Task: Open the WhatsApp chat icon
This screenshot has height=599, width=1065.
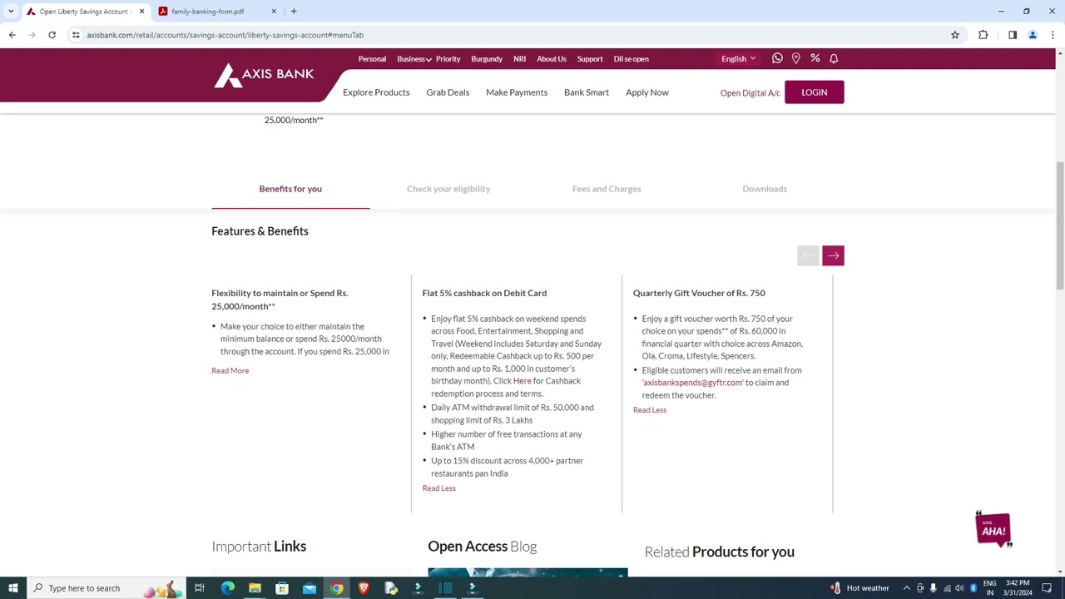Action: 777,58
